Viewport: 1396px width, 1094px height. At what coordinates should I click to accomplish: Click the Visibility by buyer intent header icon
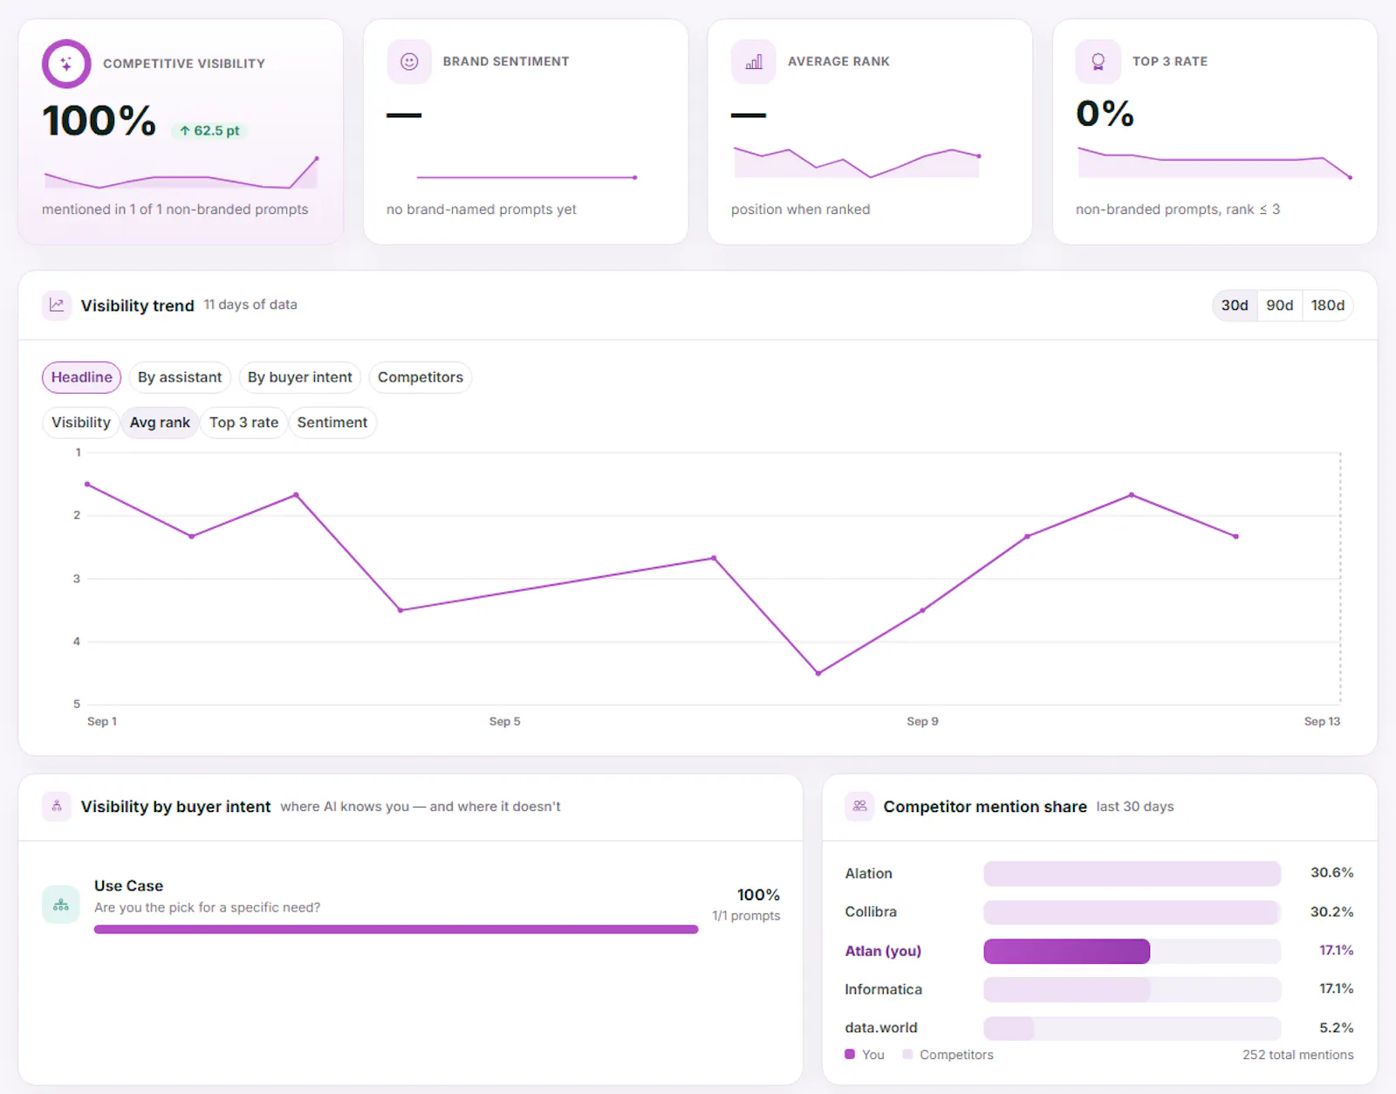point(57,806)
